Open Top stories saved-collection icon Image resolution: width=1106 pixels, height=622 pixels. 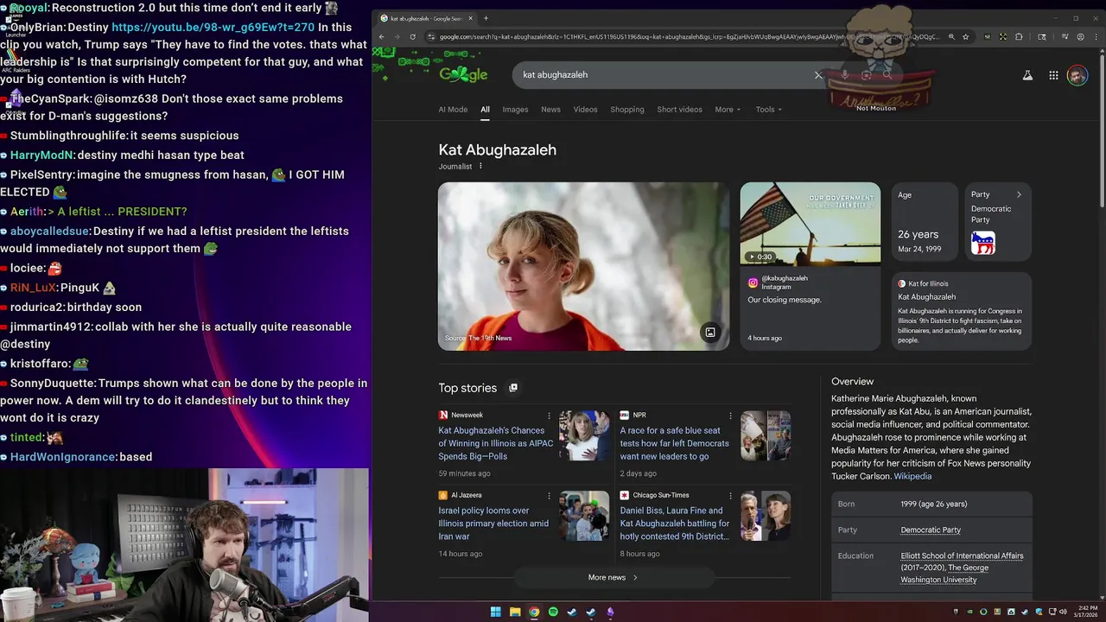tap(513, 388)
